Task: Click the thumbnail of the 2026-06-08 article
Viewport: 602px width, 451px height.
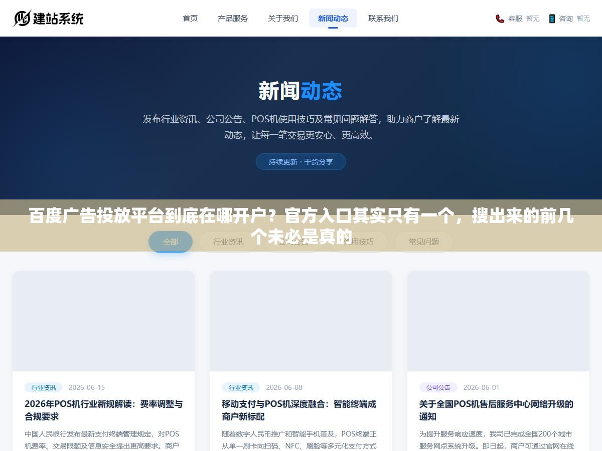Action: tap(301, 321)
